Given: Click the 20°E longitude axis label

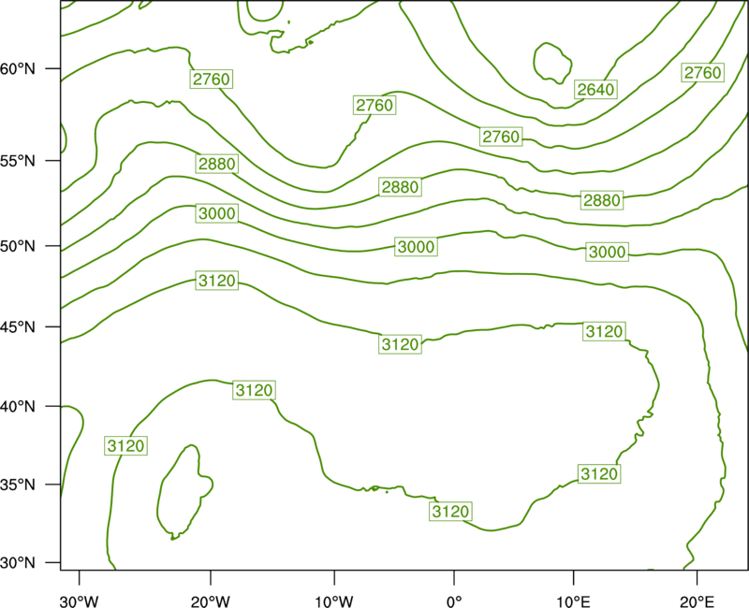Looking at the screenshot, I should point(697,601).
